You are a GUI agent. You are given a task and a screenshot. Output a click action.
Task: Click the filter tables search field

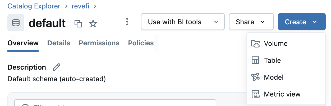tap(115, 103)
